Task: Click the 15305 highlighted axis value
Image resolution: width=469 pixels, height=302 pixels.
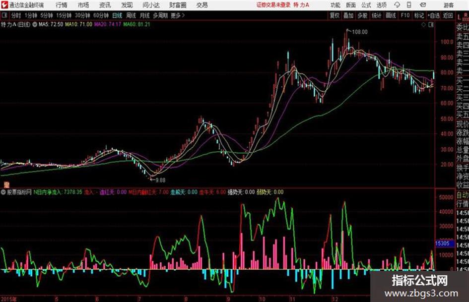Action: [444, 243]
